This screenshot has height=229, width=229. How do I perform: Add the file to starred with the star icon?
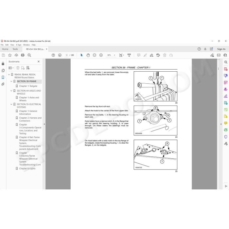[10, 55]
